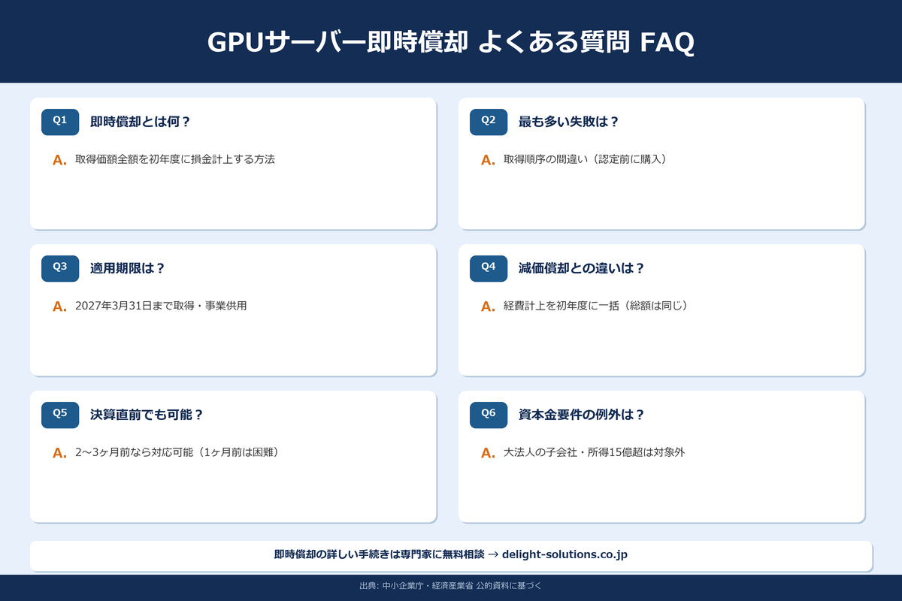Click the dark header title bar
The width and height of the screenshot is (902, 601).
451,44
